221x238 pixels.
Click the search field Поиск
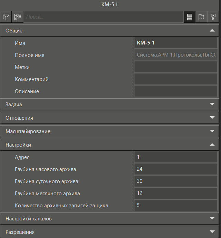103,17
